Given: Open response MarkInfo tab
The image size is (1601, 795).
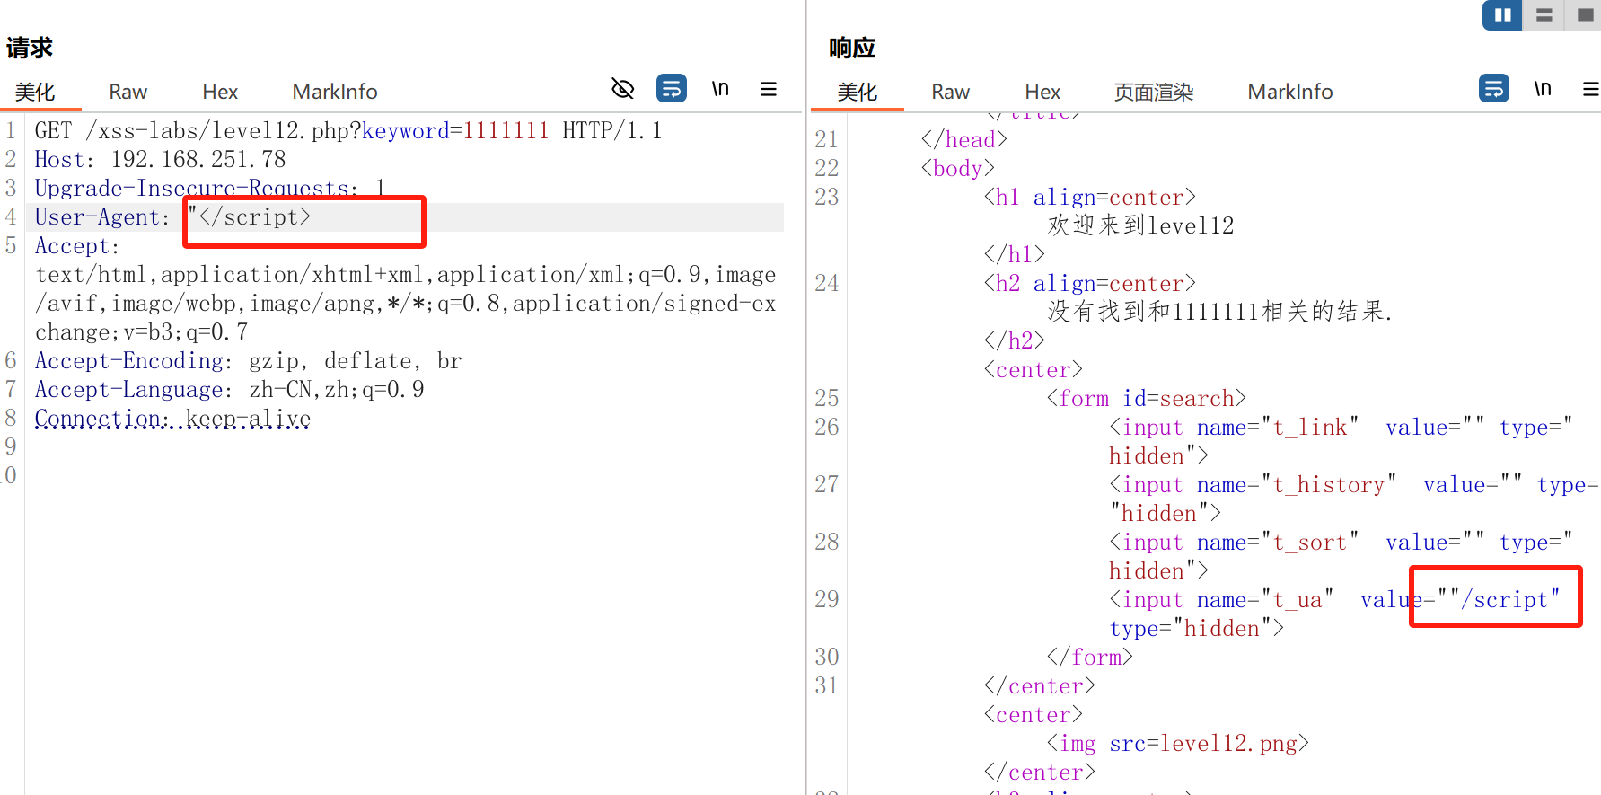Looking at the screenshot, I should tap(1290, 92).
